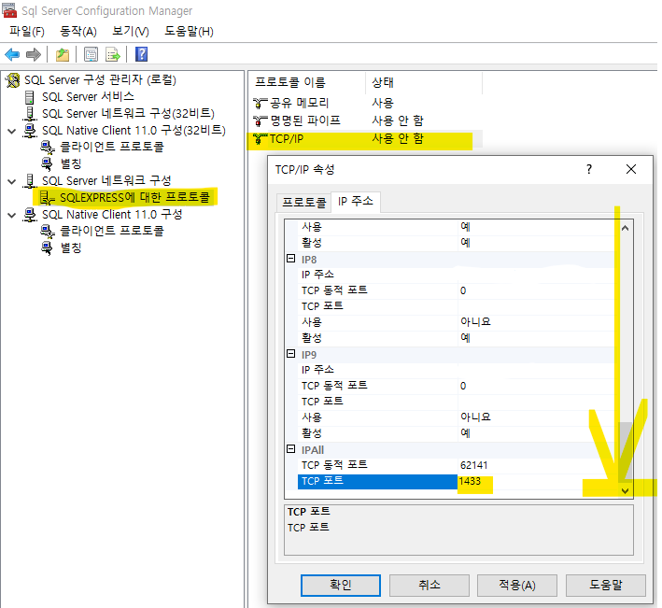Viewport: 662px width, 608px height.
Task: Click the Export list toolbar icon
Action: 113,54
